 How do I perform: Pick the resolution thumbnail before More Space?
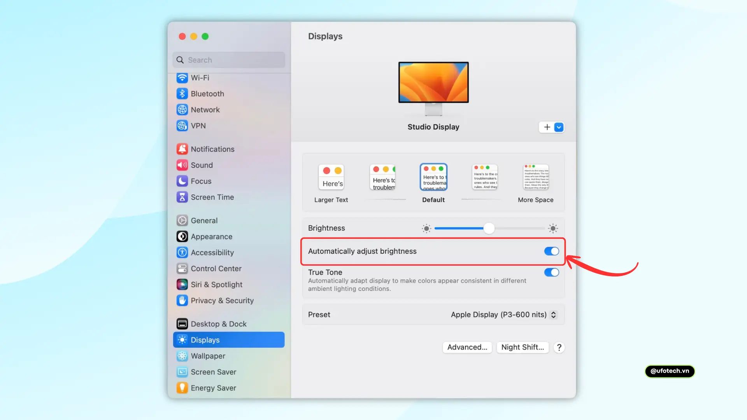pyautogui.click(x=485, y=177)
